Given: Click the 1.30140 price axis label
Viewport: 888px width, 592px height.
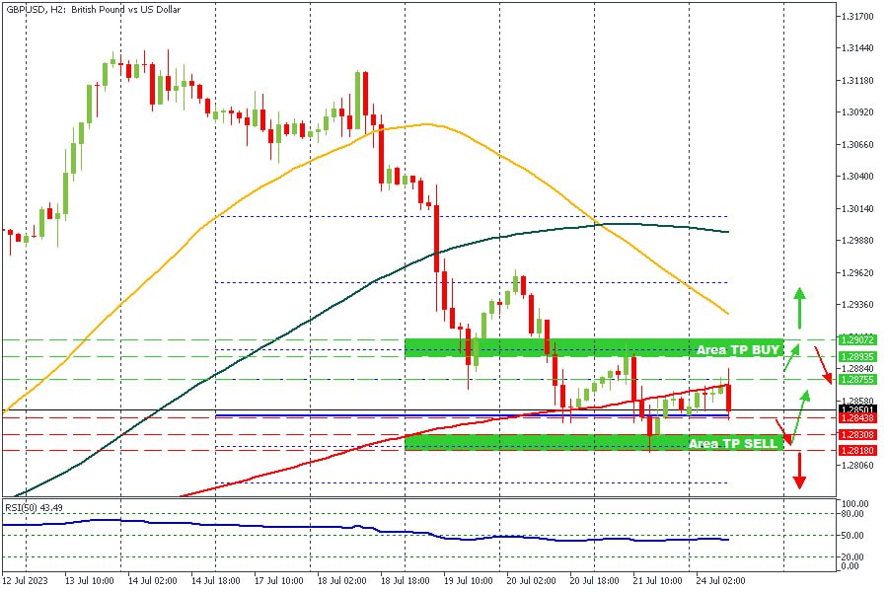Looking at the screenshot, I should point(856,208).
